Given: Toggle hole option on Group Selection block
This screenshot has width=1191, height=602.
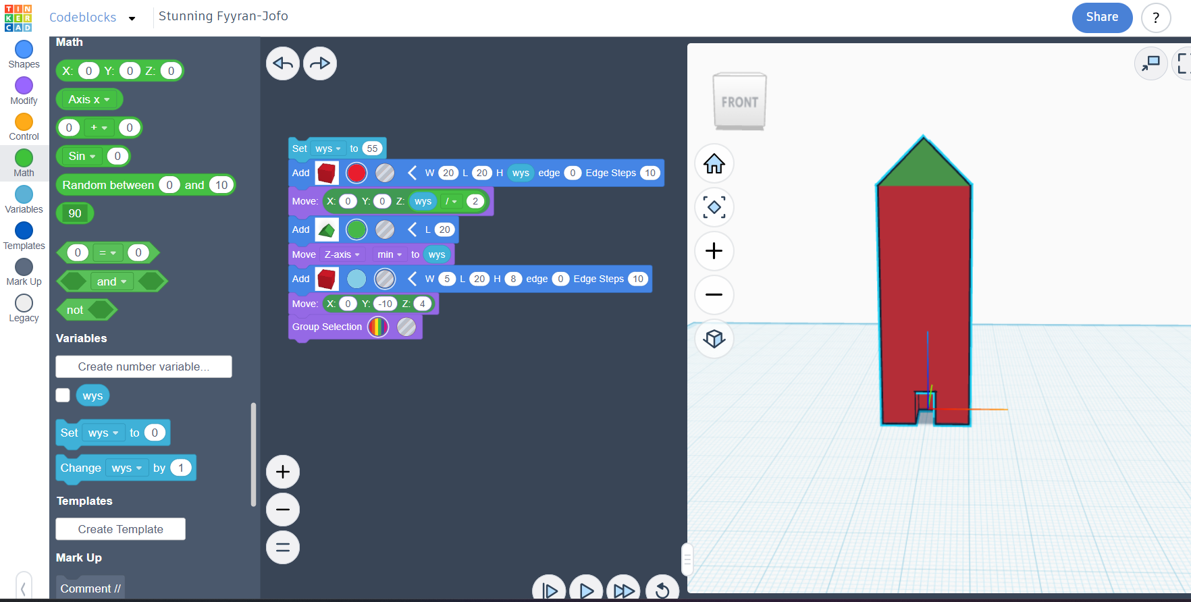Looking at the screenshot, I should (406, 327).
